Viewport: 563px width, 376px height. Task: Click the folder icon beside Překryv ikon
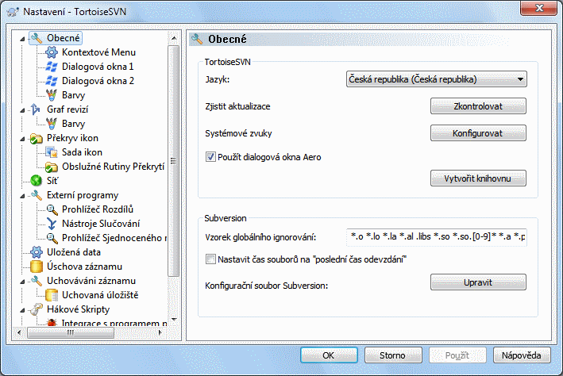point(37,138)
